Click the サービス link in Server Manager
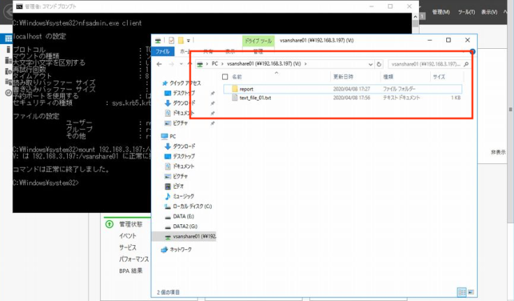This screenshot has height=301, width=514. pyautogui.click(x=128, y=247)
